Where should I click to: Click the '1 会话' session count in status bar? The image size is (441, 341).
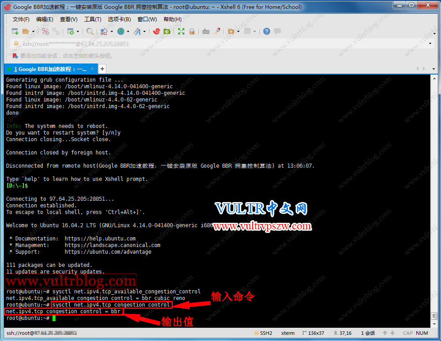[x=368, y=333]
